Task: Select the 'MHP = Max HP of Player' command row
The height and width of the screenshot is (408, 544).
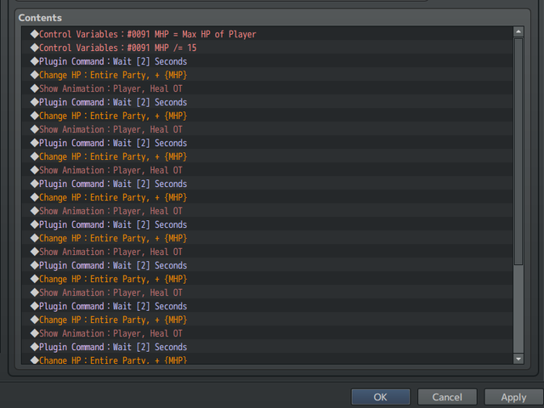Action: 267,34
